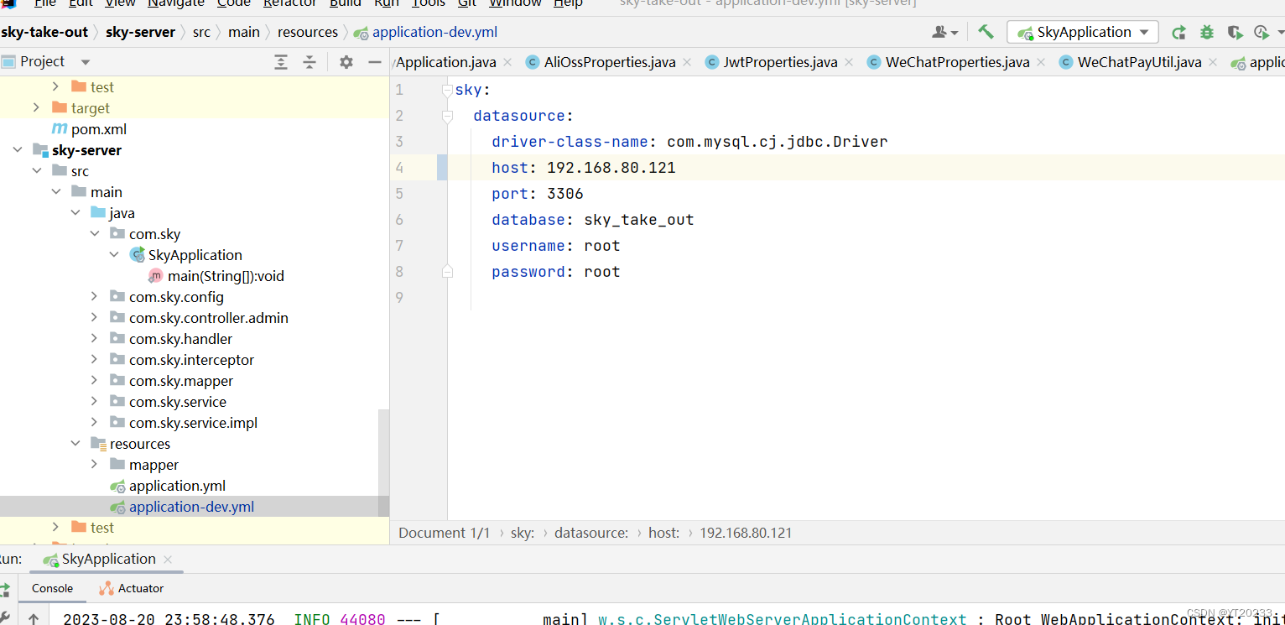Click the Spring icon beside SkyApplication class
Image resolution: width=1285 pixels, height=625 pixels.
(138, 255)
